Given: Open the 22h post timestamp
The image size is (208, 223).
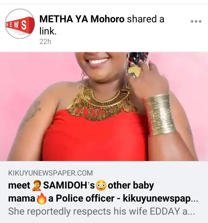Looking at the screenshot, I should tap(45, 42).
